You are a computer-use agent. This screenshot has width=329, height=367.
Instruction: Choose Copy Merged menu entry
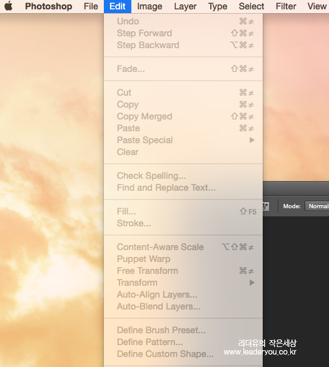(183, 116)
